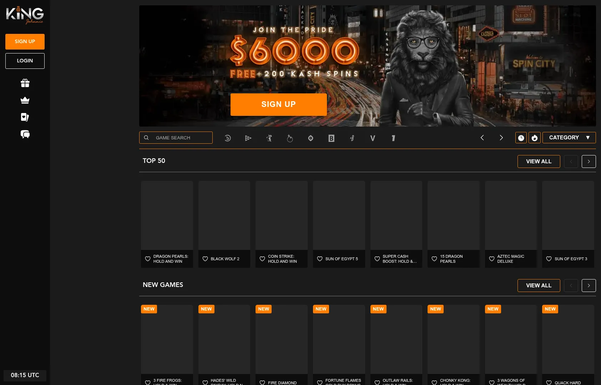The height and width of the screenshot is (385, 601).
Task: Open new game Outlaw Rails thumbnail
Action: tap(397, 339)
